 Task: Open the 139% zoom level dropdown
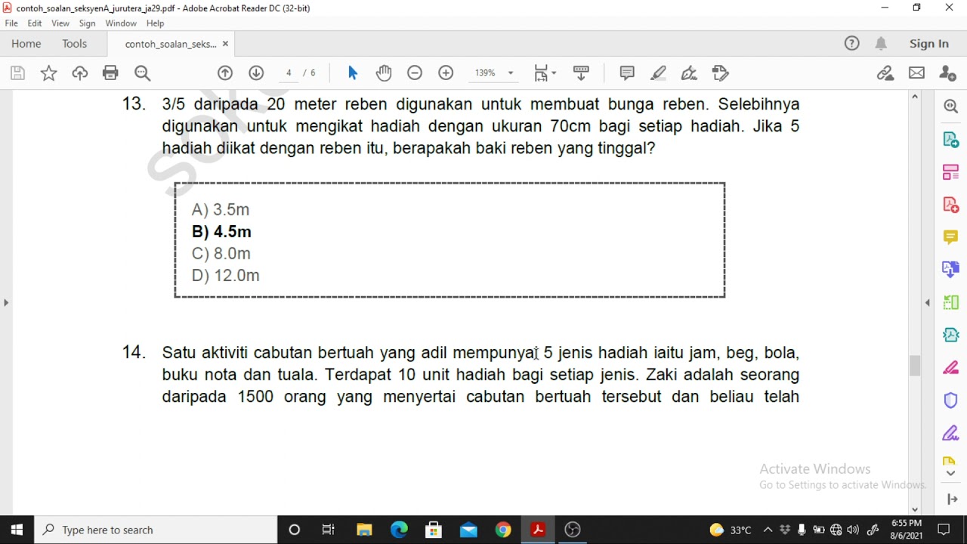click(x=494, y=73)
